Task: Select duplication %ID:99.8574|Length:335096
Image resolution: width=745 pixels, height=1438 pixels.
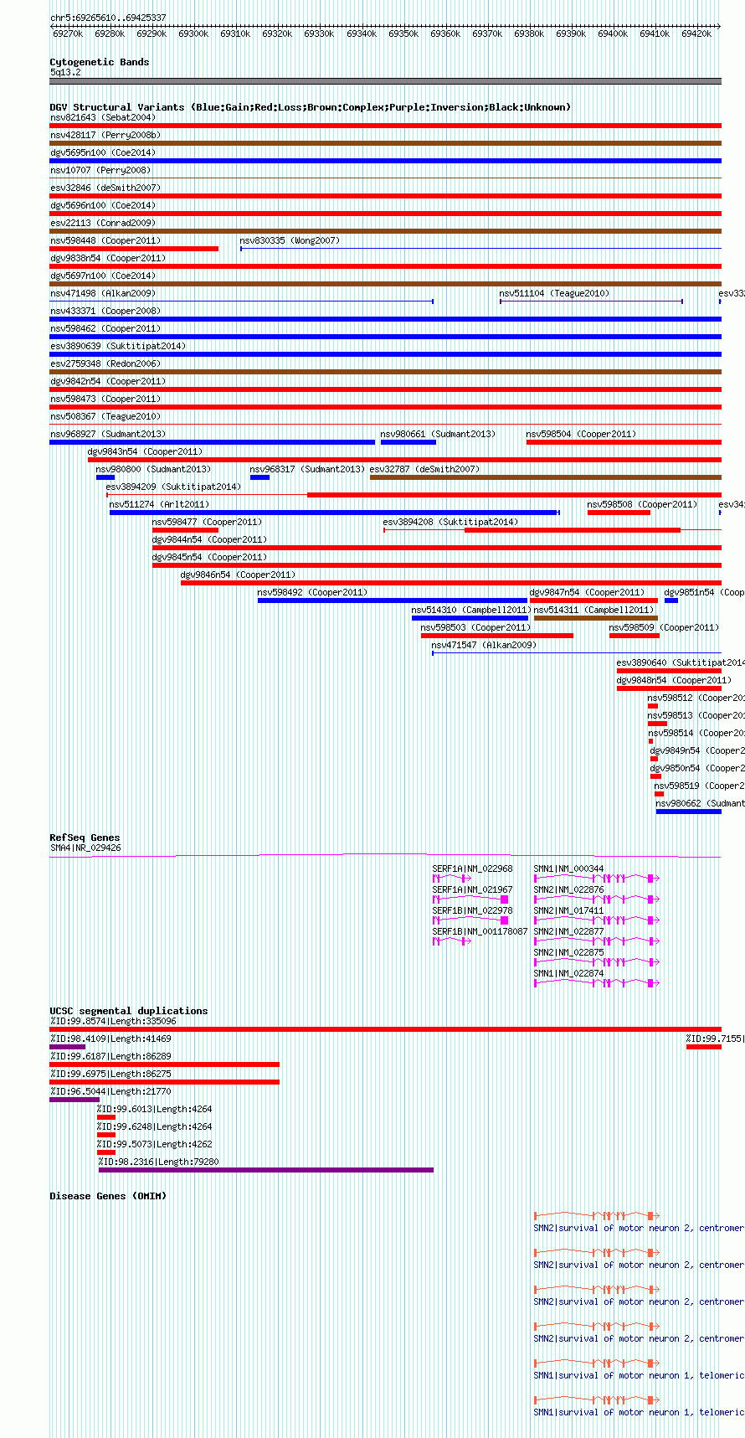Action: [x=386, y=1028]
